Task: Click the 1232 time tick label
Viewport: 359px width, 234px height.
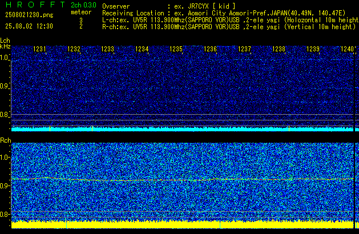Action: (x=74, y=49)
